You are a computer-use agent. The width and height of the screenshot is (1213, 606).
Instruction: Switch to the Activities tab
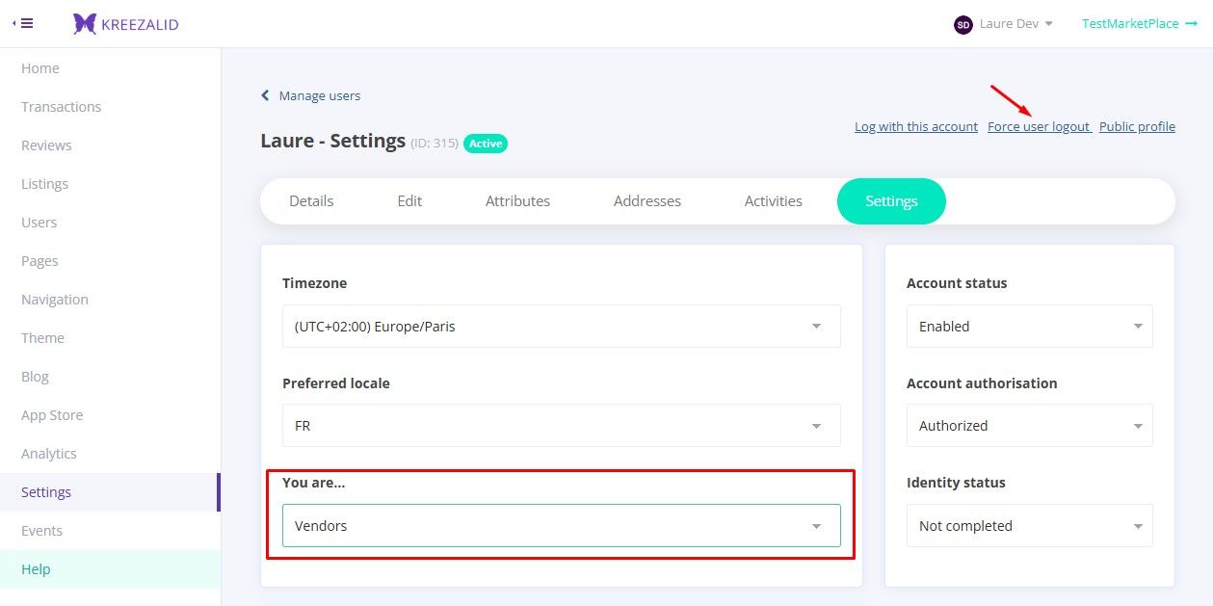click(x=774, y=201)
